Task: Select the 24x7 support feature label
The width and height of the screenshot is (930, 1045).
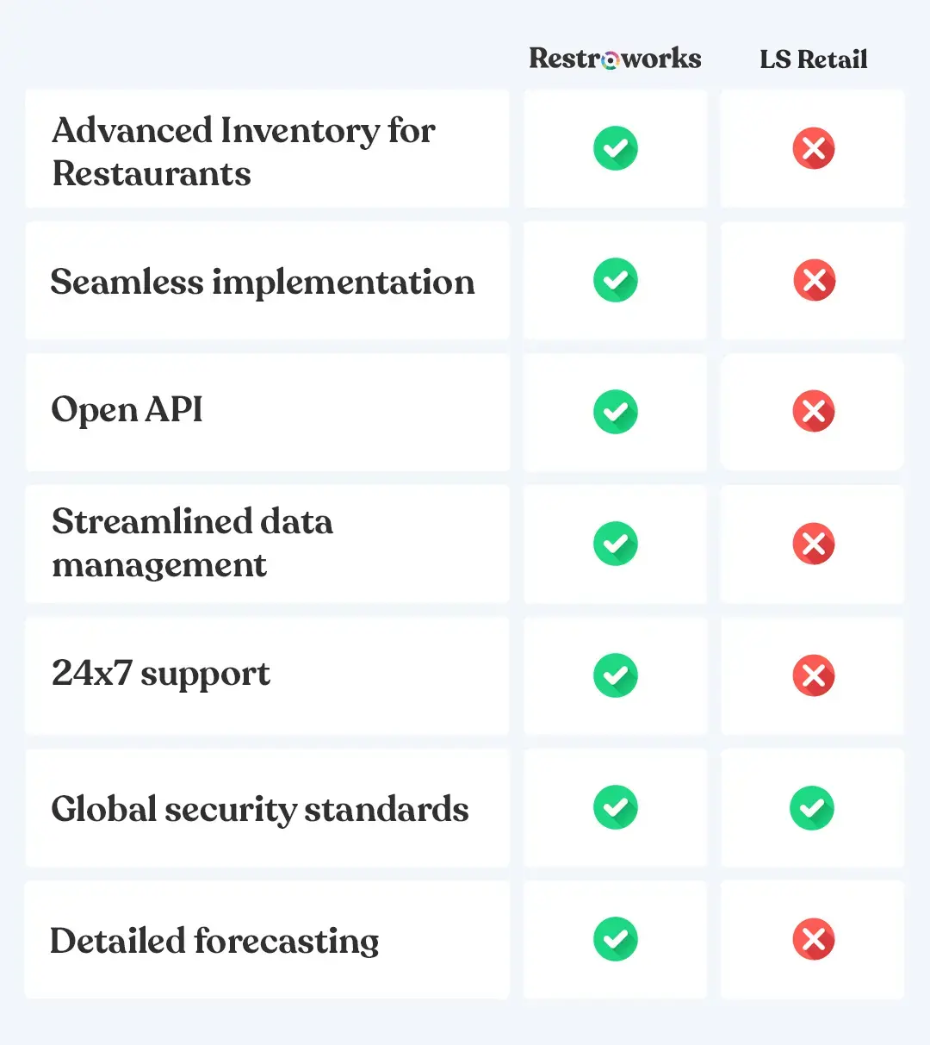Action: (x=161, y=674)
